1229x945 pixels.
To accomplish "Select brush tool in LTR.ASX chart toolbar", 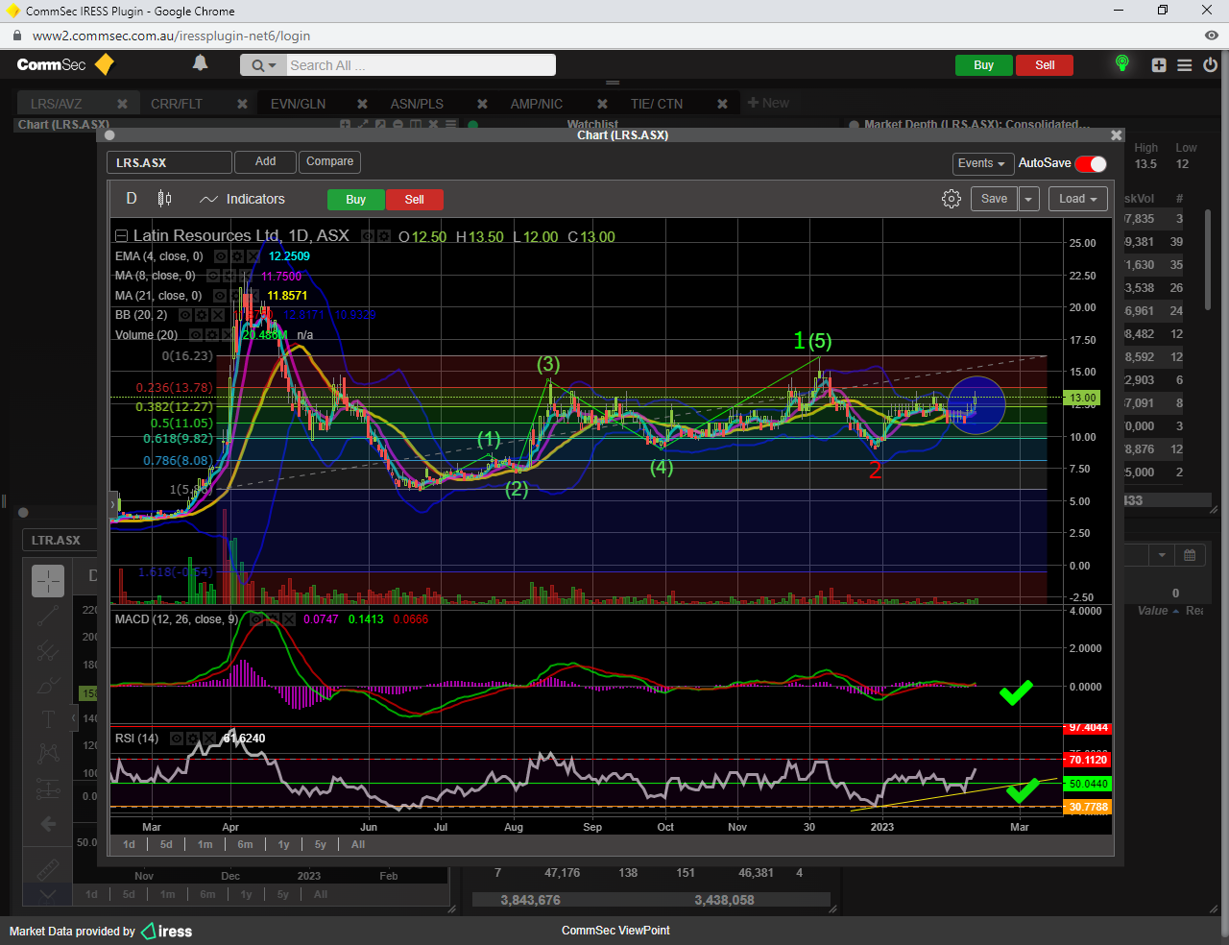I will 48,686.
